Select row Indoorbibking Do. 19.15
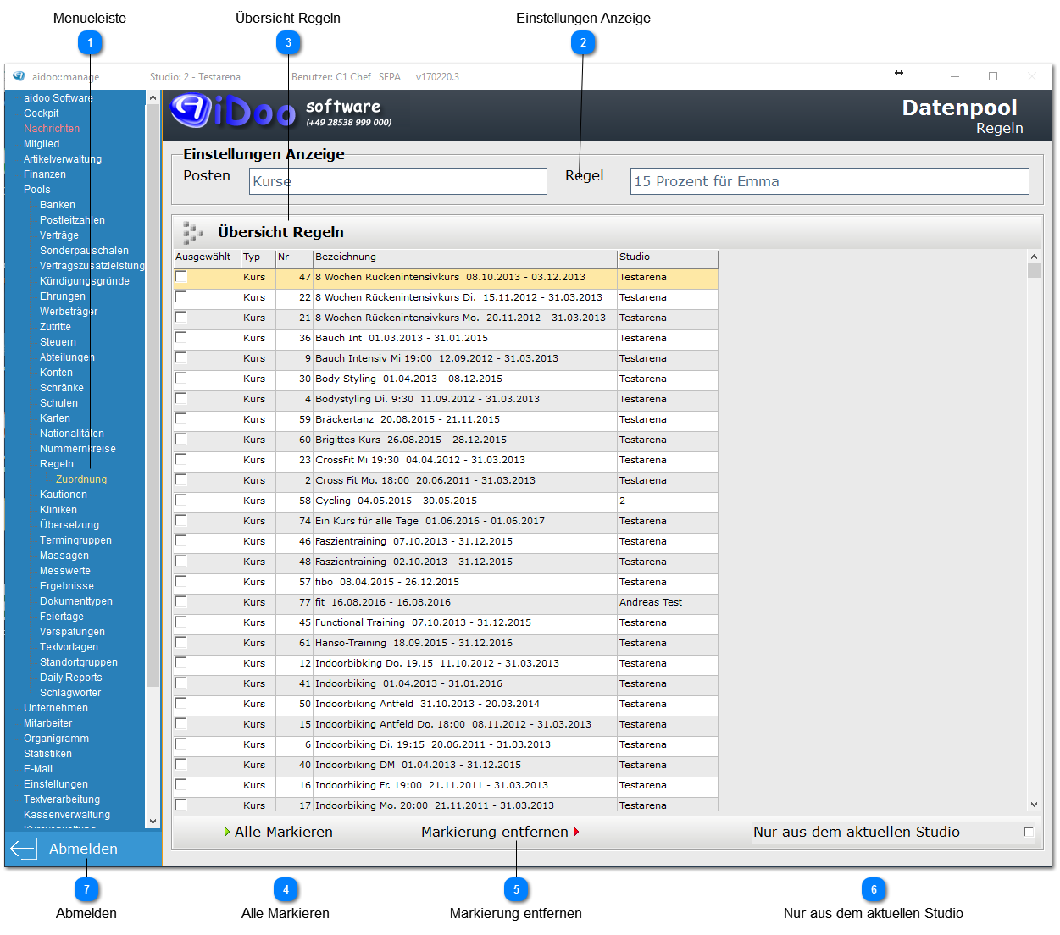The height and width of the screenshot is (935, 1060). (446, 663)
